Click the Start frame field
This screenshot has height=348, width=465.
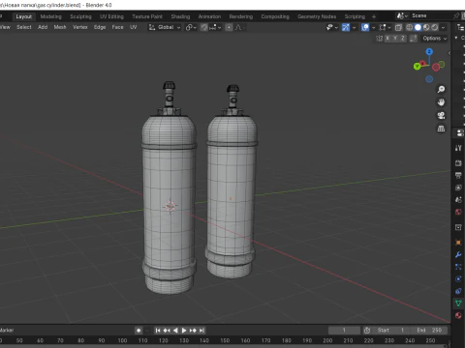pos(390,331)
